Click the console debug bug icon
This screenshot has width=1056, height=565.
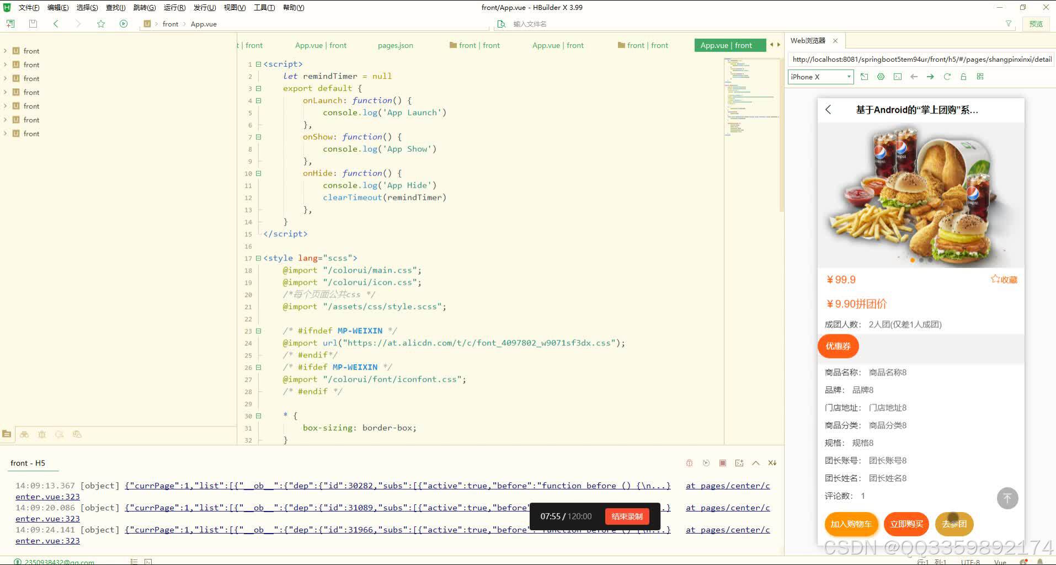[x=689, y=463]
